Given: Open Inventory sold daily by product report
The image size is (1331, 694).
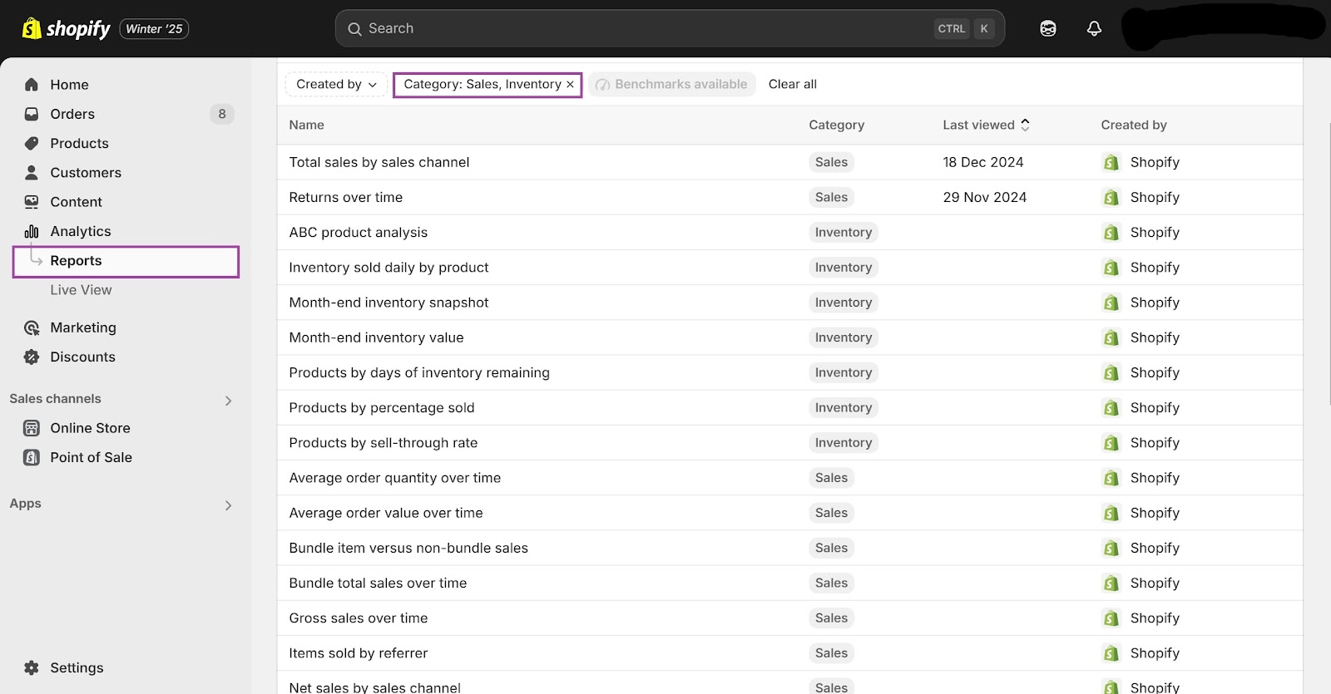Looking at the screenshot, I should [x=388, y=267].
